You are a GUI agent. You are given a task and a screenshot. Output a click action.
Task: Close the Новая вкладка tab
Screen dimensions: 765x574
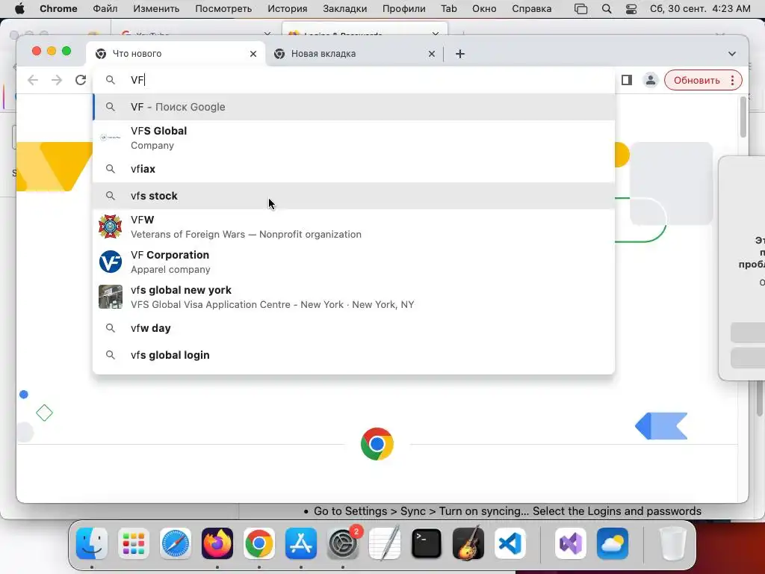431,54
